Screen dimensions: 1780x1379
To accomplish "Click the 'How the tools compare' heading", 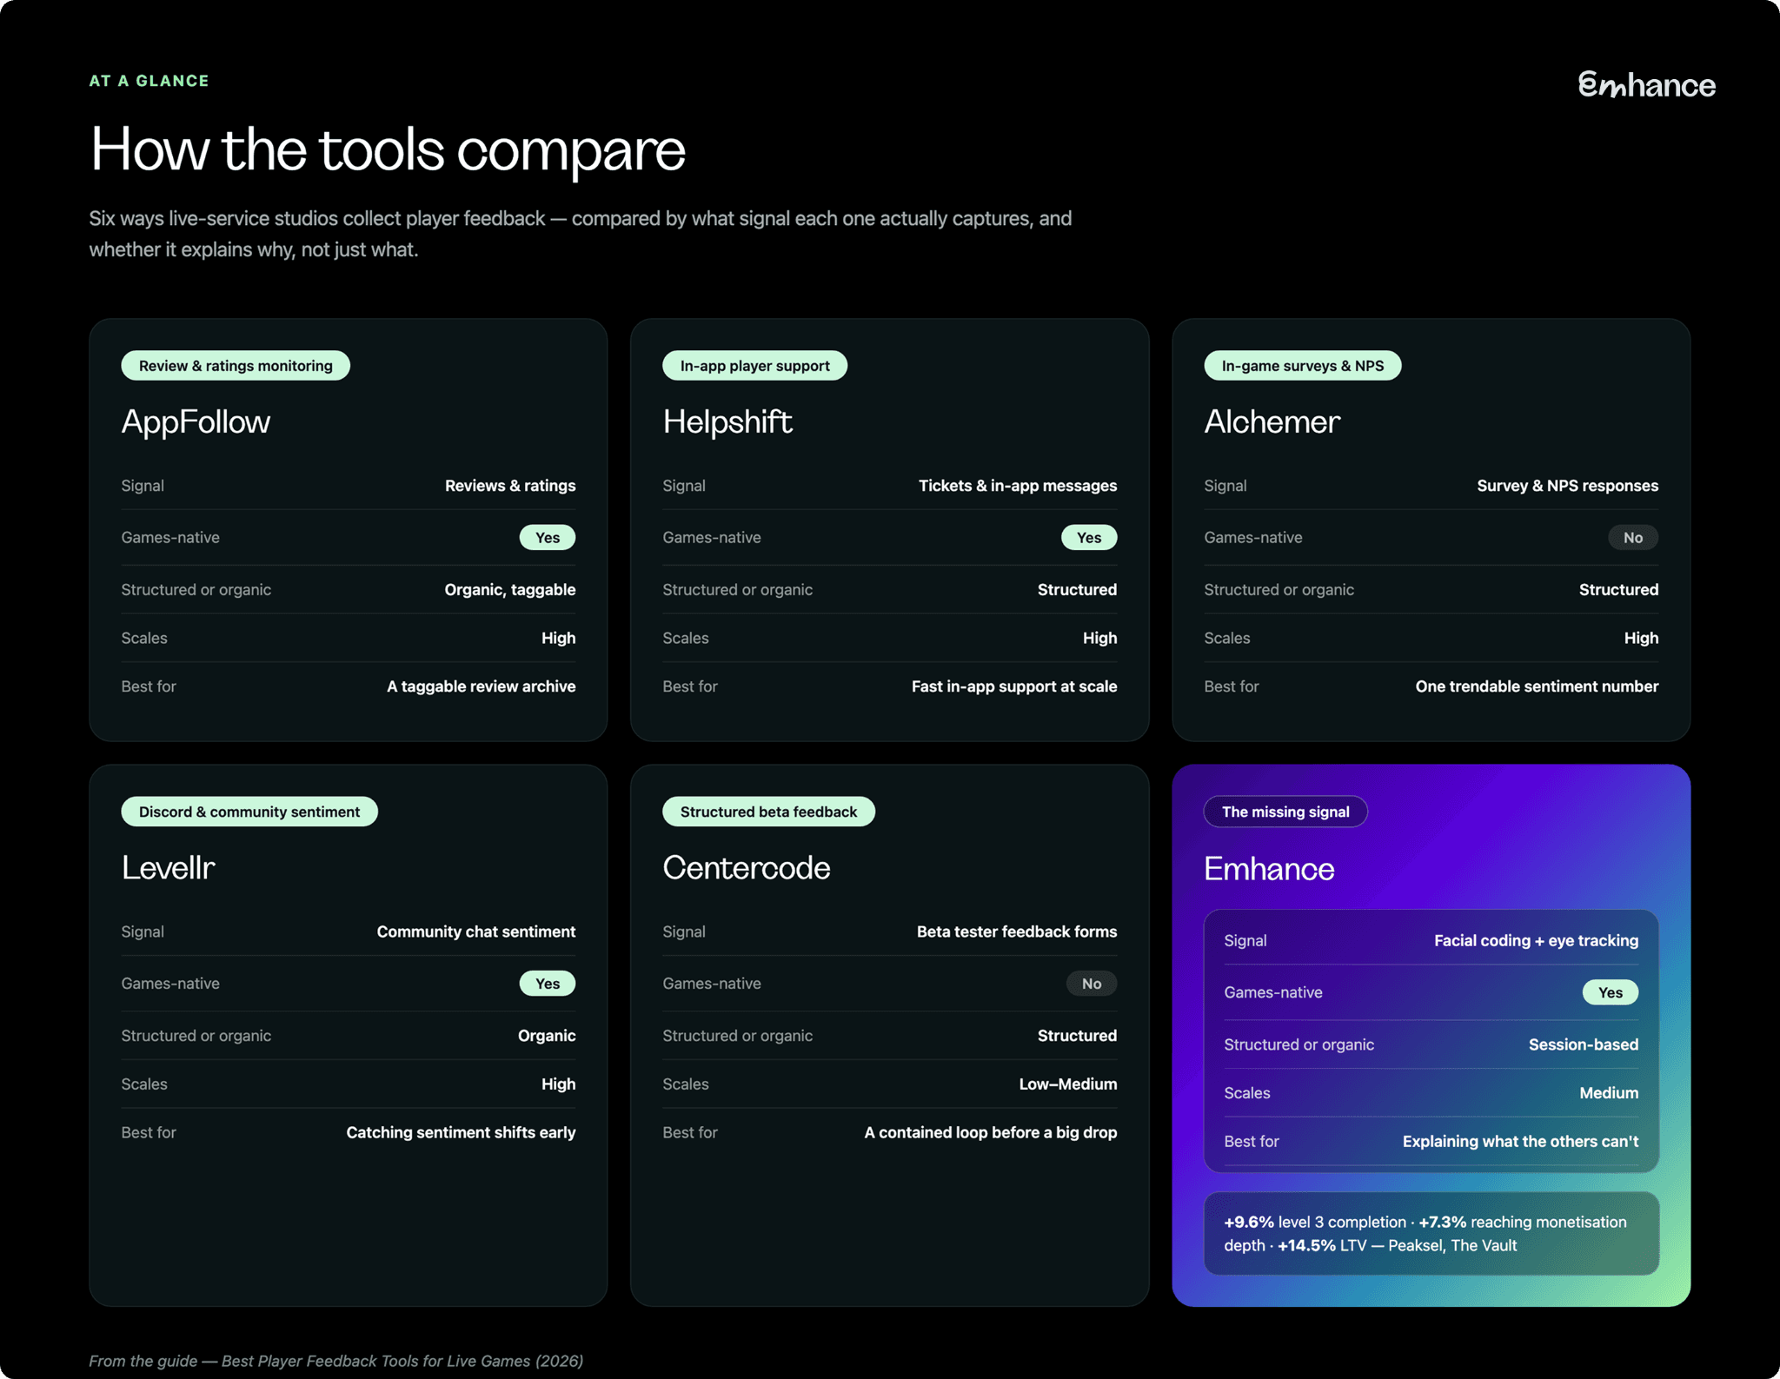I will (x=388, y=149).
